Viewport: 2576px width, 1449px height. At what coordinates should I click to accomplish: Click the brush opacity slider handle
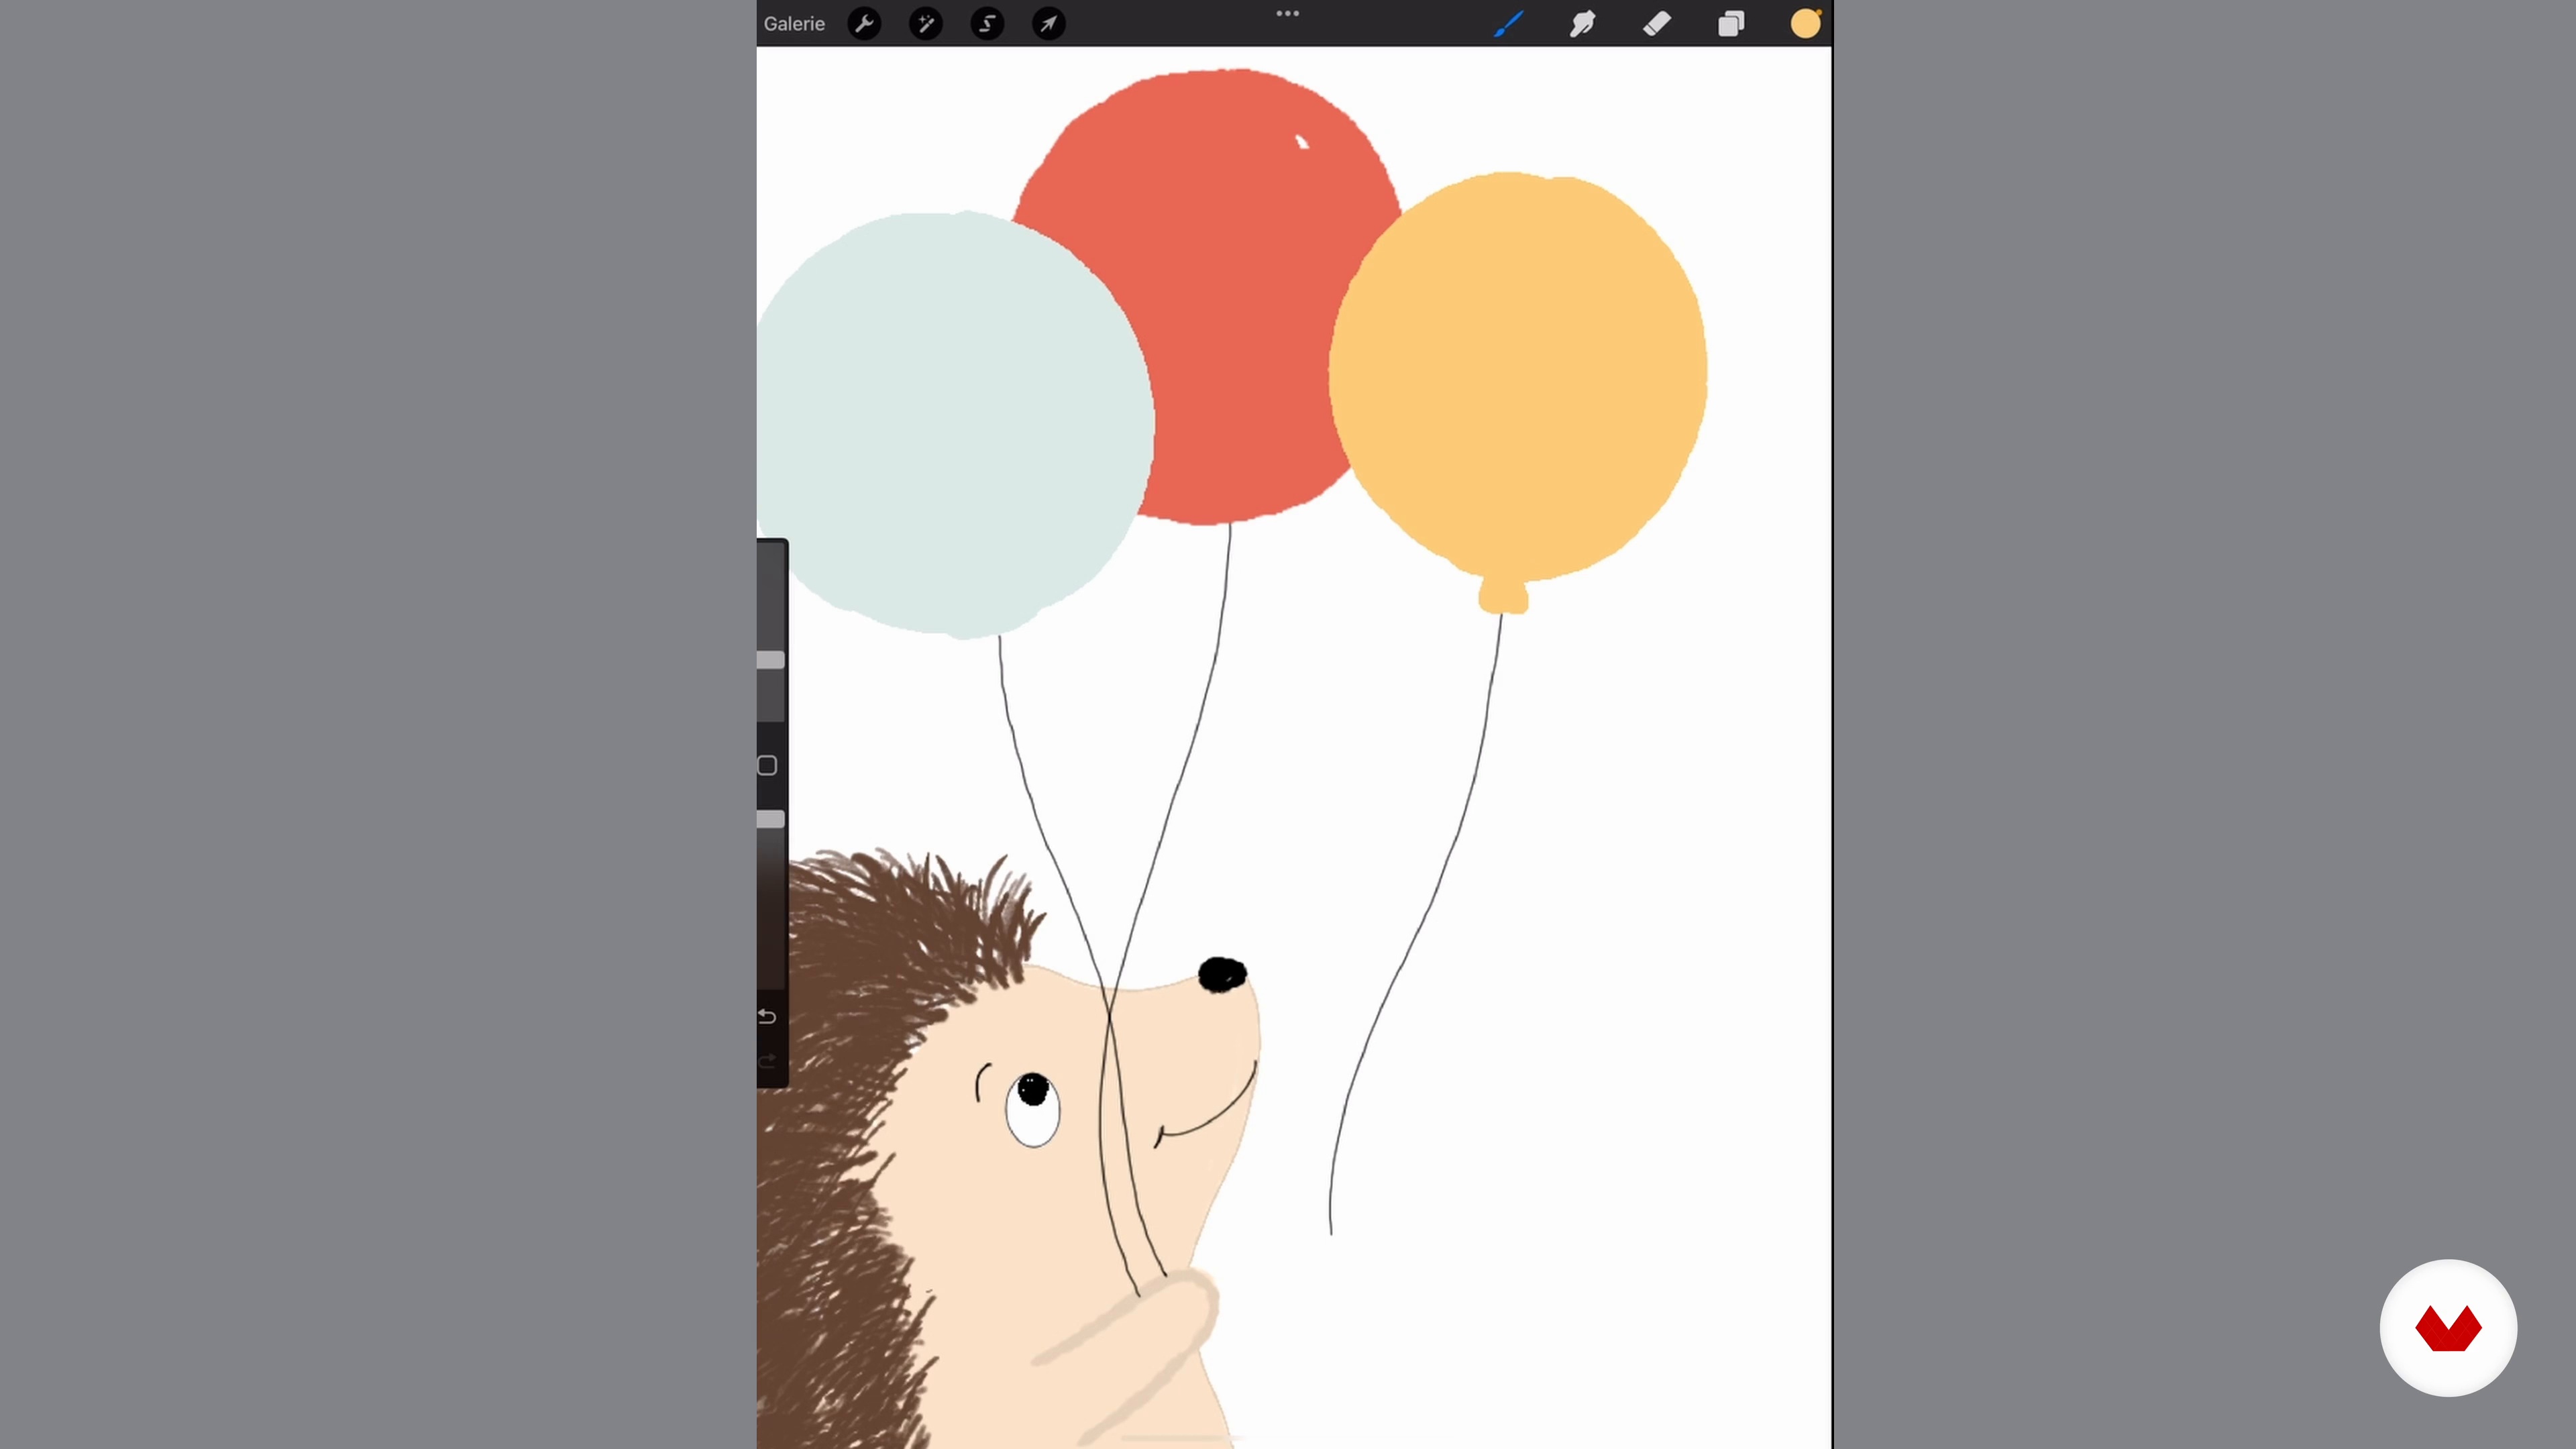click(770, 819)
